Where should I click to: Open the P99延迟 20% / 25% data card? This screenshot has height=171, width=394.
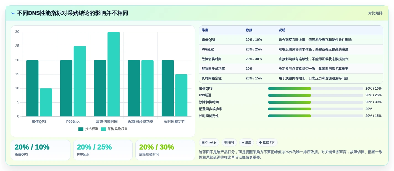(103, 150)
